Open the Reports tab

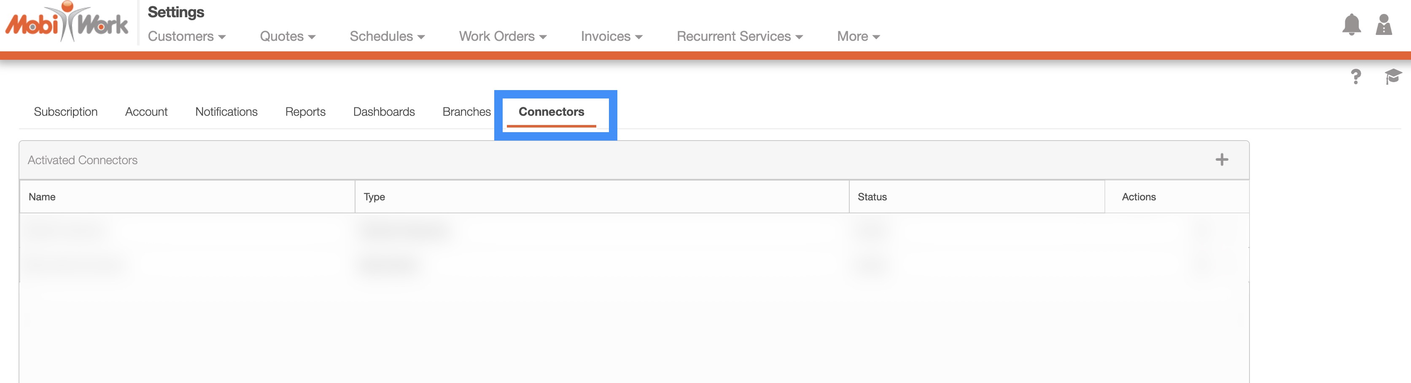[x=305, y=112]
